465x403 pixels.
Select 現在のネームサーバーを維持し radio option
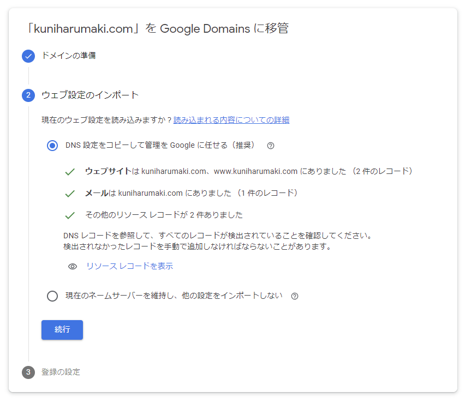(52, 296)
